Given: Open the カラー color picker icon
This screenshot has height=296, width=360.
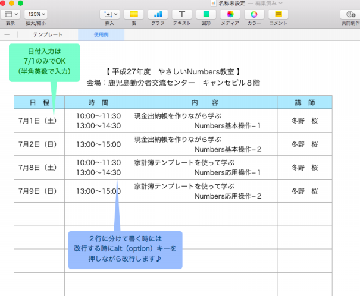Looking at the screenshot, I should click(x=254, y=14).
